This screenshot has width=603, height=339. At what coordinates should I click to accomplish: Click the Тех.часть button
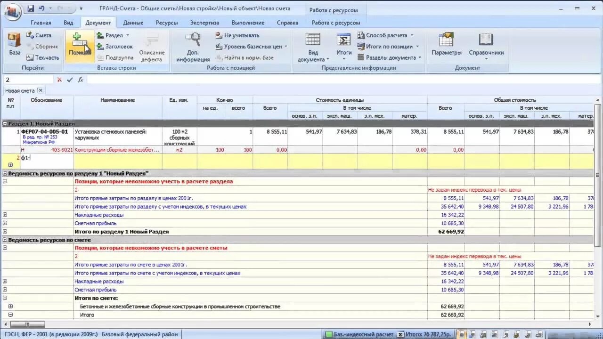[x=43, y=57]
